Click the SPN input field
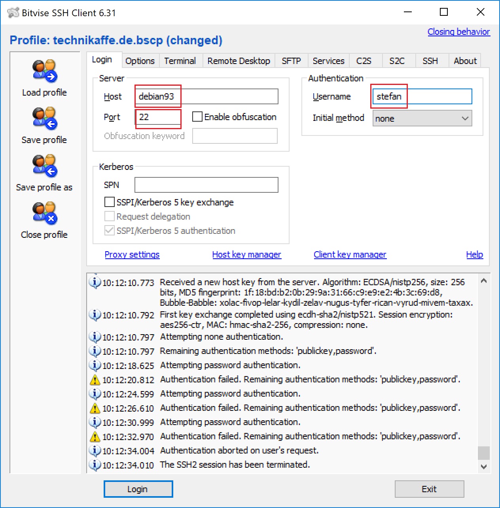The width and height of the screenshot is (500, 508). pos(206,185)
